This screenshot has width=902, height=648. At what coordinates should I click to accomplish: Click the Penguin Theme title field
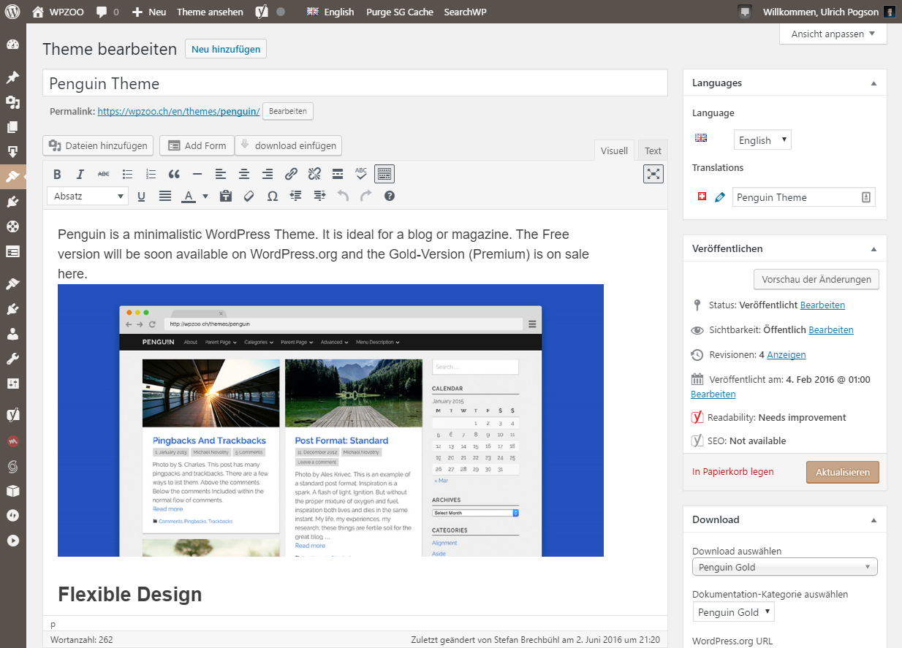[x=355, y=83]
